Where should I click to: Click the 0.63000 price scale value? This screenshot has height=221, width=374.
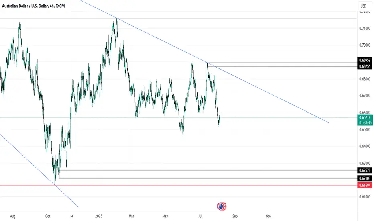pos(365,163)
